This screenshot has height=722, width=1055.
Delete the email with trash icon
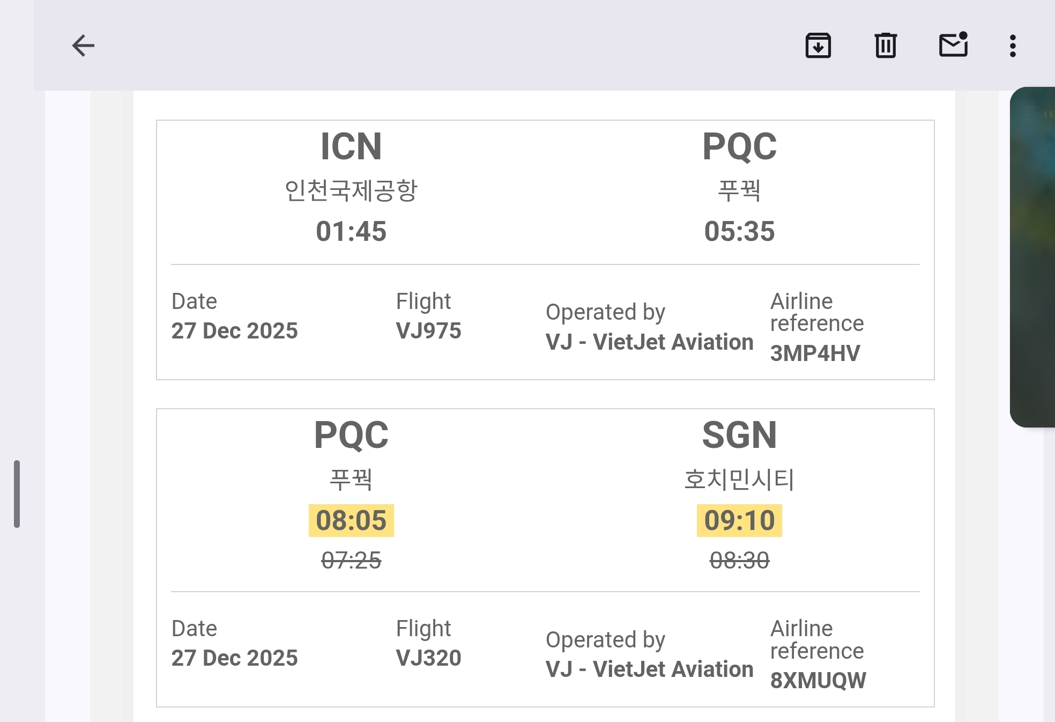pyautogui.click(x=886, y=46)
